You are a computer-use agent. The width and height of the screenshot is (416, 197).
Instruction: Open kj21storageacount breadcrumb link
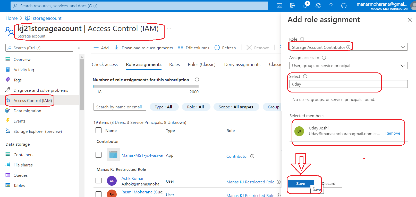click(x=43, y=18)
